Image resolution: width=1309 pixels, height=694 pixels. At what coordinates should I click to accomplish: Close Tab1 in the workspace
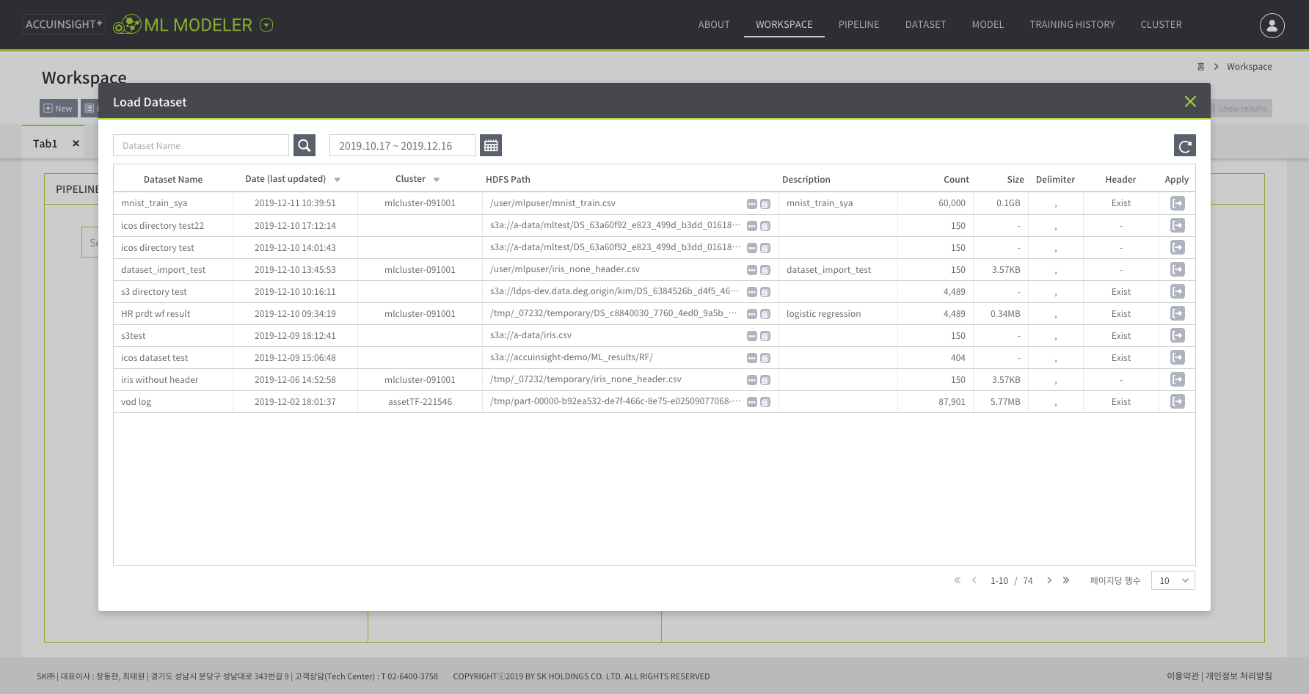pos(76,144)
